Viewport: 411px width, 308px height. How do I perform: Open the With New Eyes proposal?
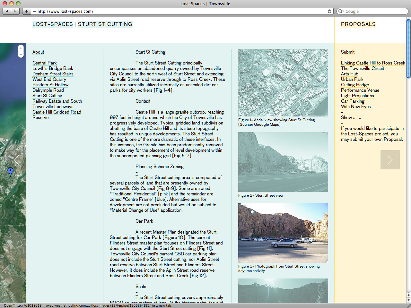pos(356,107)
